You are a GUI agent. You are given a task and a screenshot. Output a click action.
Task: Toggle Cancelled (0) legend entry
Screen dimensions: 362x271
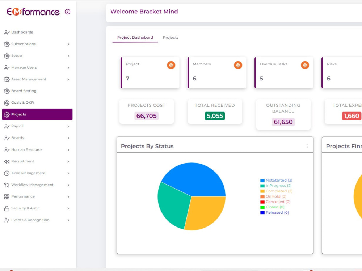(275, 202)
